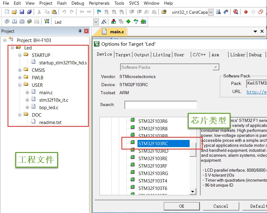The height and width of the screenshot is (213, 267).
Task: Expand the FWLB folder
Action: pos(20,77)
